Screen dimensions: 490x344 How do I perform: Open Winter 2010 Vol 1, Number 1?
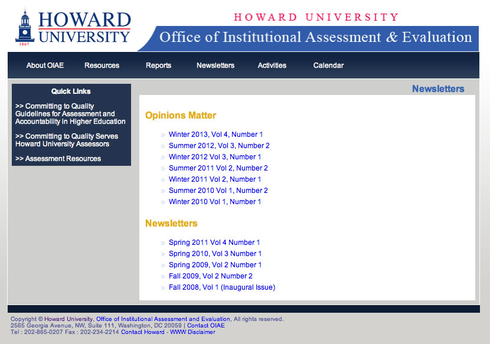(x=215, y=202)
